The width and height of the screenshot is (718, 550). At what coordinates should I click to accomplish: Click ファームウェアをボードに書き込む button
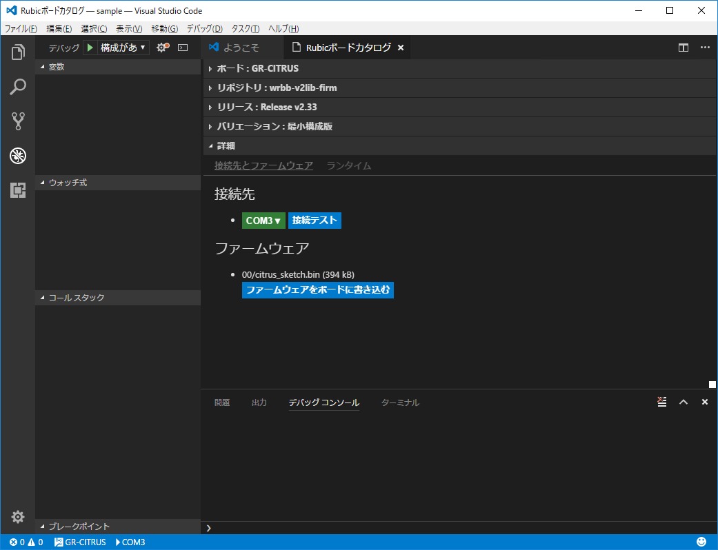[318, 290]
